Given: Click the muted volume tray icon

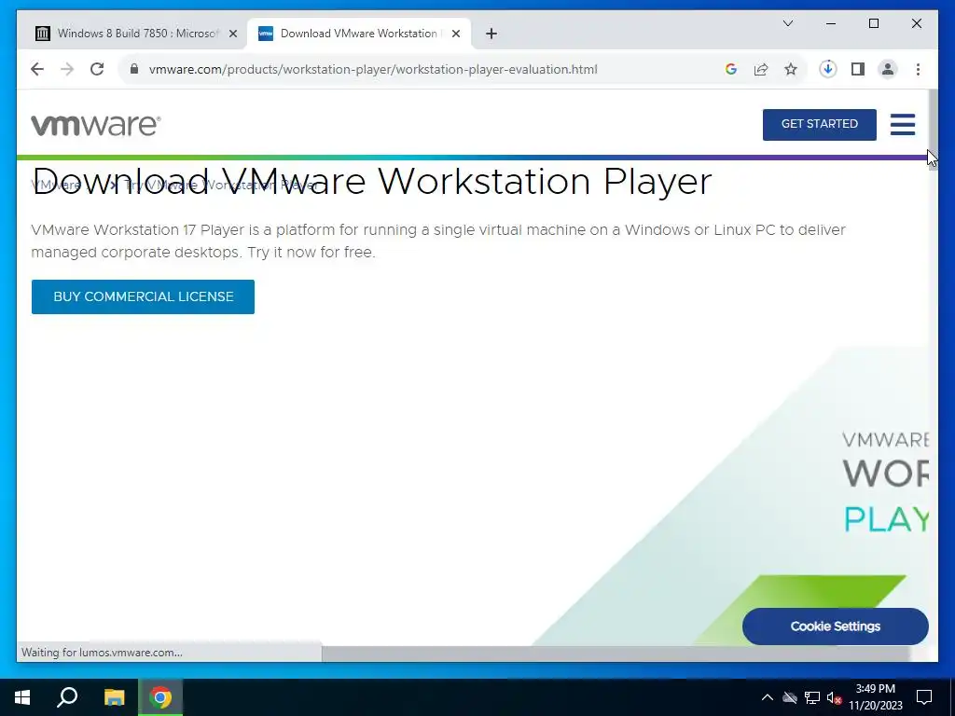Looking at the screenshot, I should tap(834, 697).
